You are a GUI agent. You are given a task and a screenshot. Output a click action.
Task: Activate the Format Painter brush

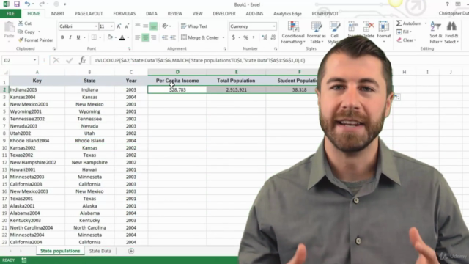pos(35,40)
